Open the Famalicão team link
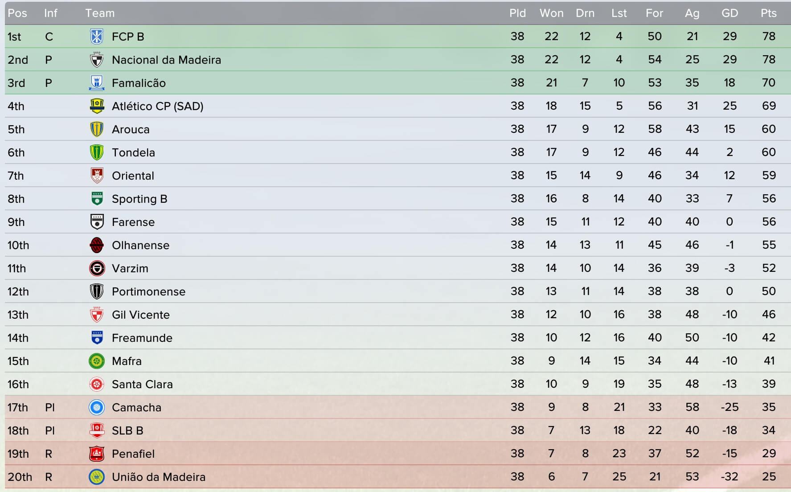791x492 pixels. click(139, 83)
